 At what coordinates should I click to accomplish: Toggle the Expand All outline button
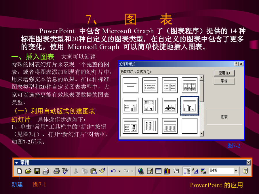[x=187, y=171]
